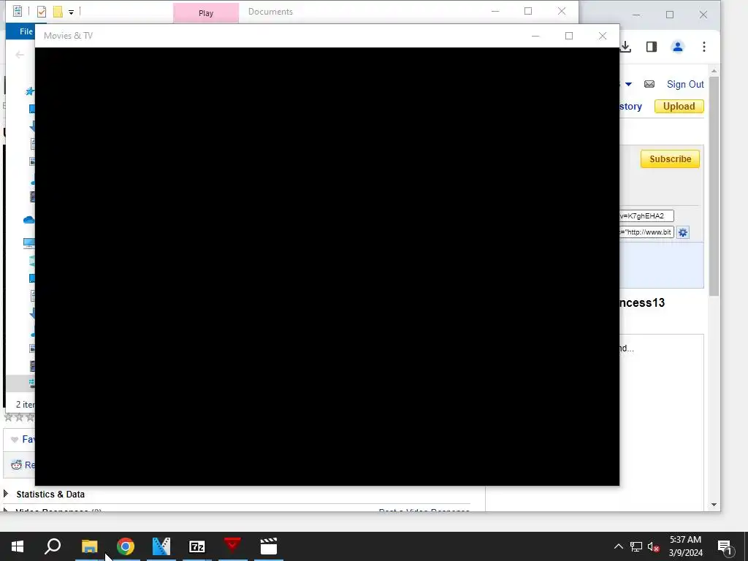The width and height of the screenshot is (748, 561).
Task: Open the Windows Start menu
Action: (x=18, y=546)
